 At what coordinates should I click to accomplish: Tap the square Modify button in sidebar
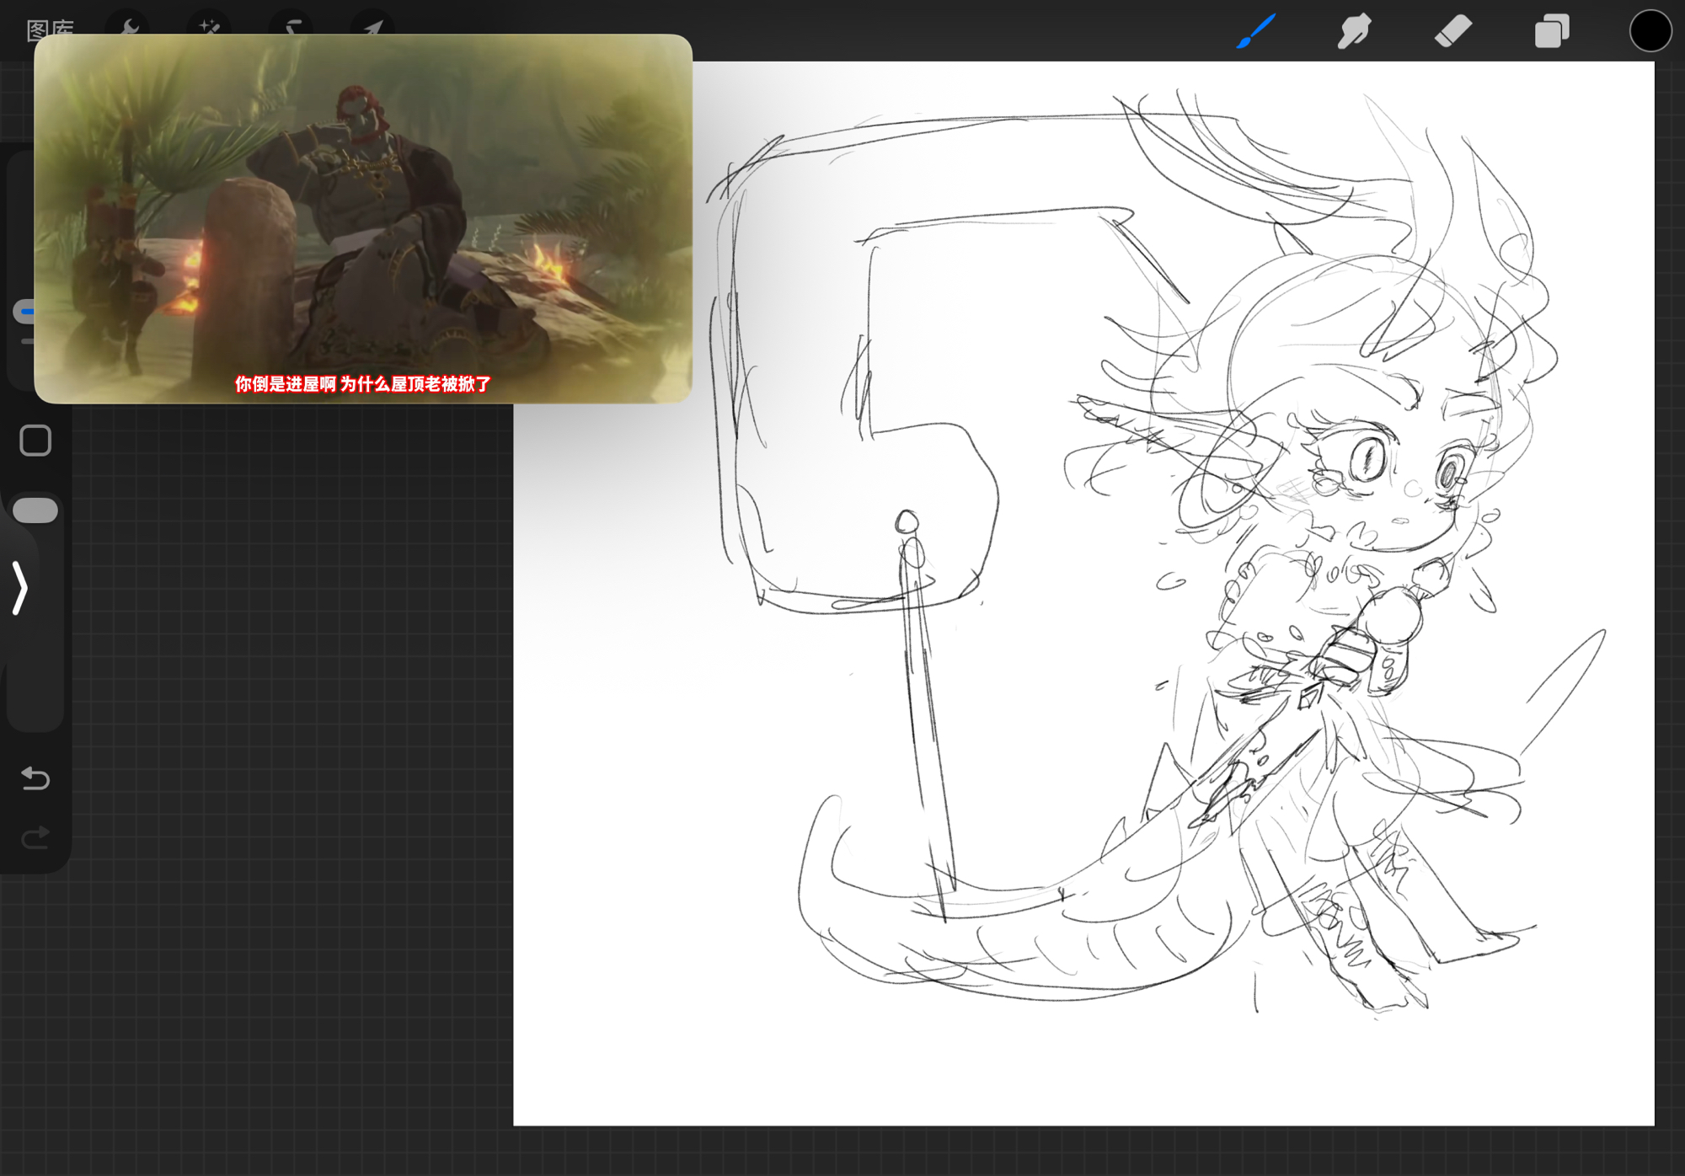pyautogui.click(x=35, y=441)
